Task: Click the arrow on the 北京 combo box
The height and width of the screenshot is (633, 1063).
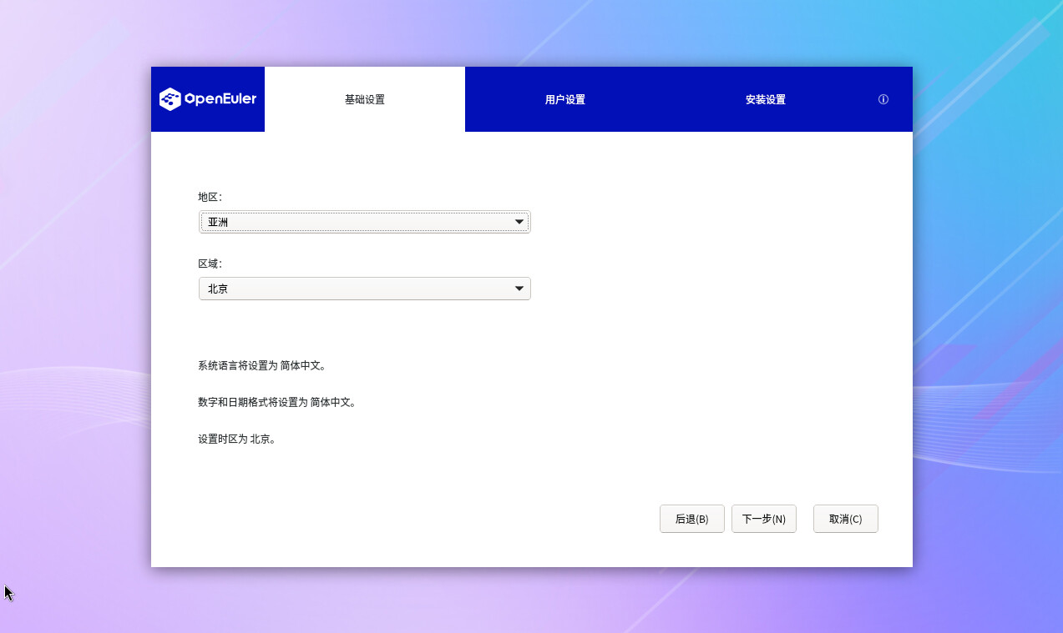Action: (x=519, y=289)
